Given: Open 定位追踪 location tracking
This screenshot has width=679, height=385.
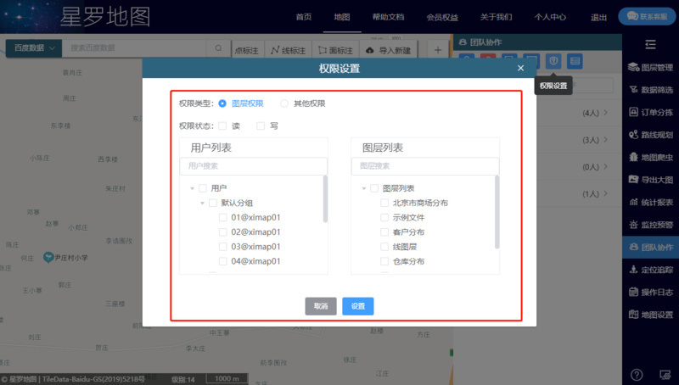Looking at the screenshot, I should point(650,270).
